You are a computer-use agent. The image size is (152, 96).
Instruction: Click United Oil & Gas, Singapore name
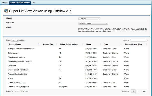[x=18, y=87]
